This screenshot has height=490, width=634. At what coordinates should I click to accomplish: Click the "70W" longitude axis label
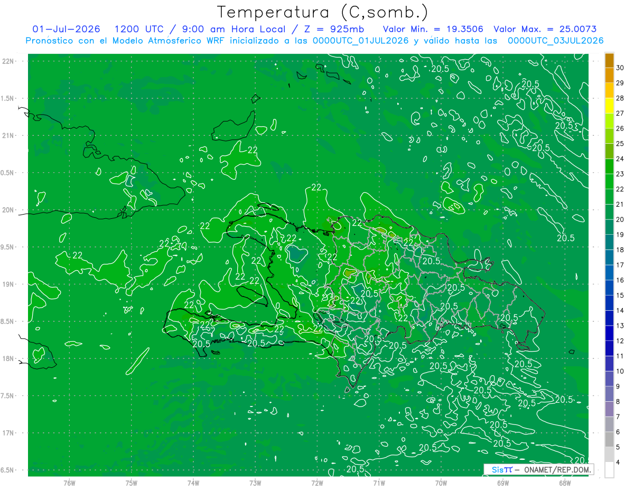coord(441,483)
